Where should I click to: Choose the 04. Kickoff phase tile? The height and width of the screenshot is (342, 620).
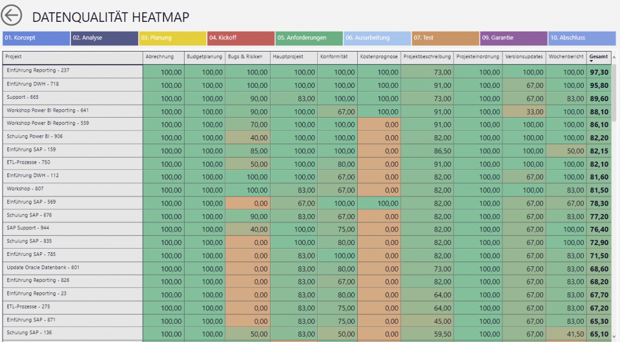click(x=240, y=38)
